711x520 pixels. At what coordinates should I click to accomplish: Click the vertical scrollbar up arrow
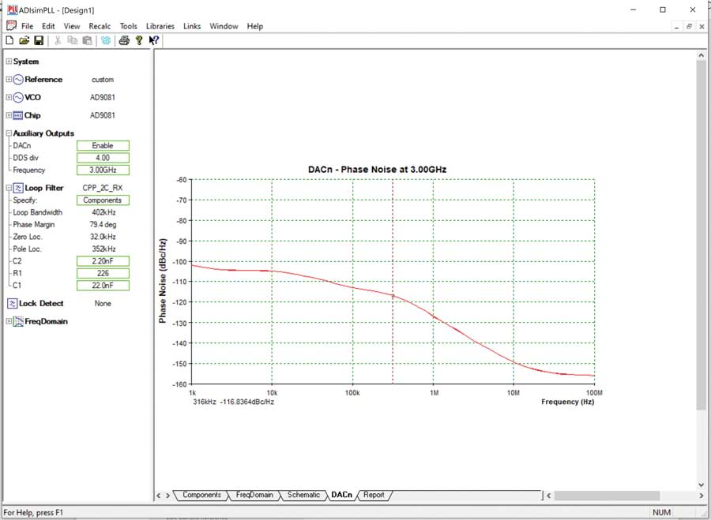pos(701,54)
